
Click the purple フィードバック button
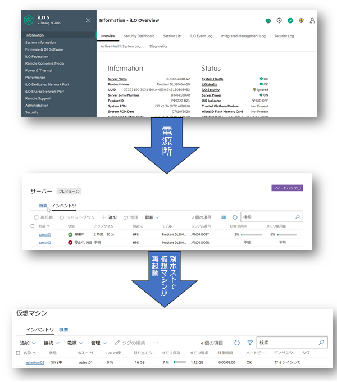click(x=287, y=188)
